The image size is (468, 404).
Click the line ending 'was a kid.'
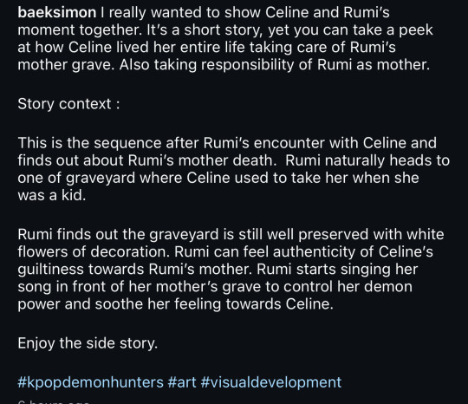pos(52,195)
